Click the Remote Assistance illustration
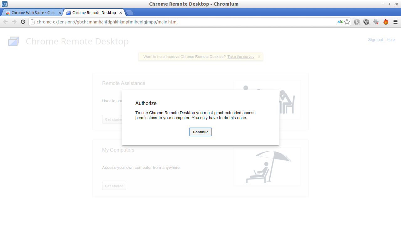This screenshot has height=242, width=401. pos(267,100)
